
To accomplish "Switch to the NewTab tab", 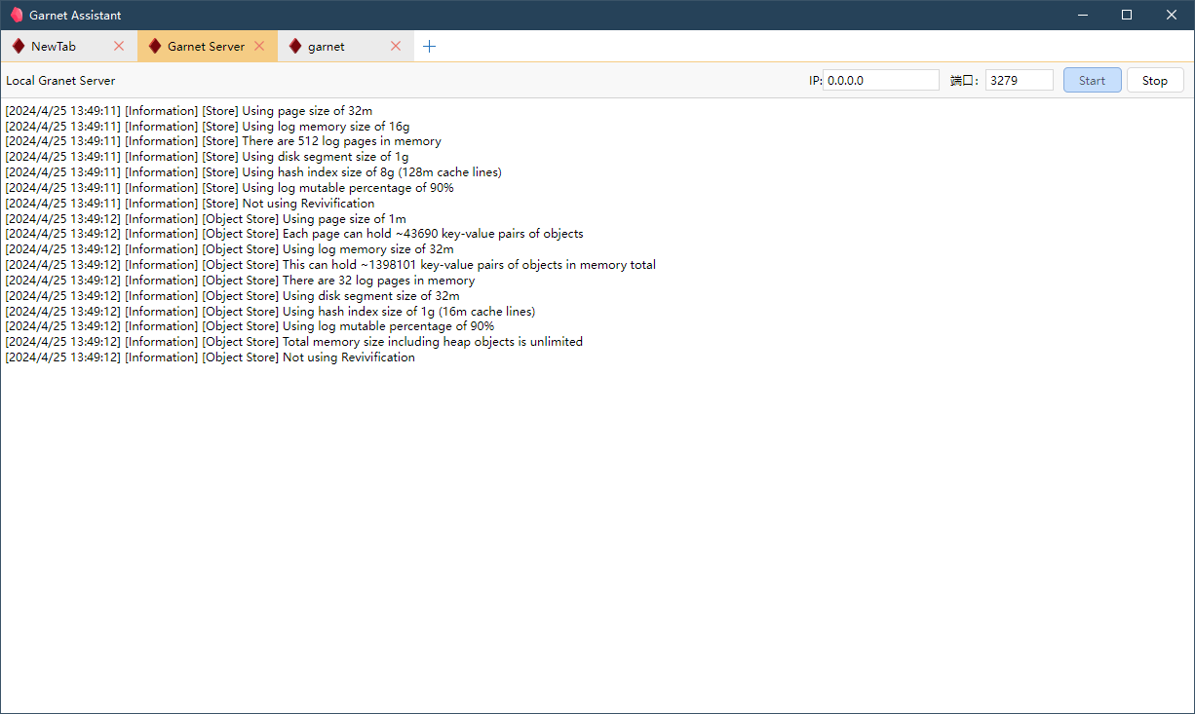I will coord(54,46).
